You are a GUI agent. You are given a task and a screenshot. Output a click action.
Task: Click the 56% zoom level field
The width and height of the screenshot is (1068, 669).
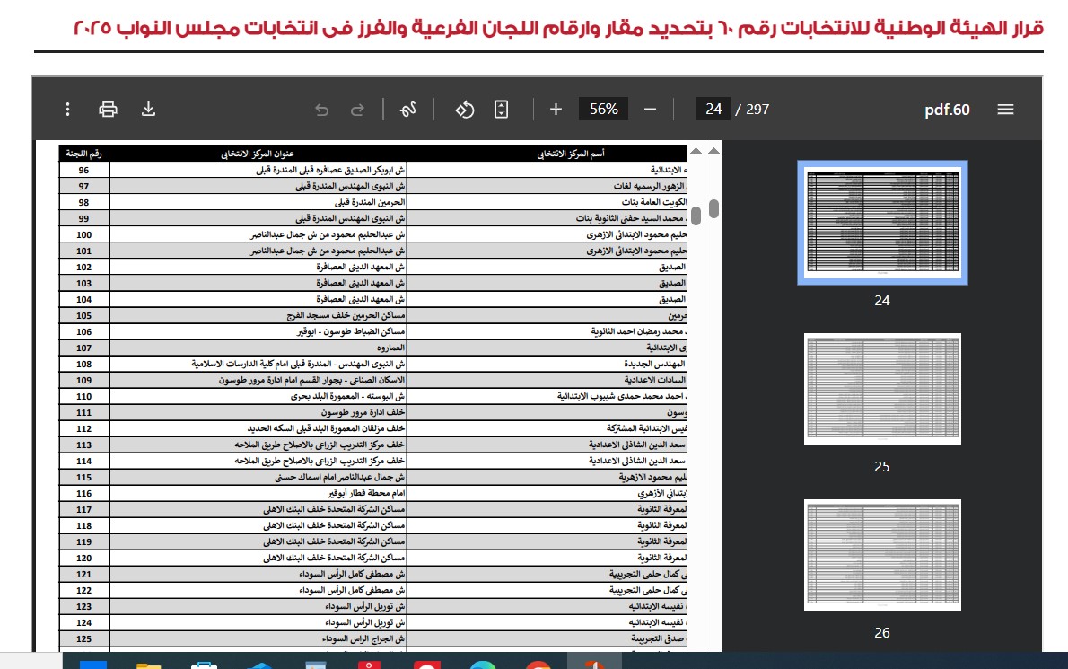603,110
